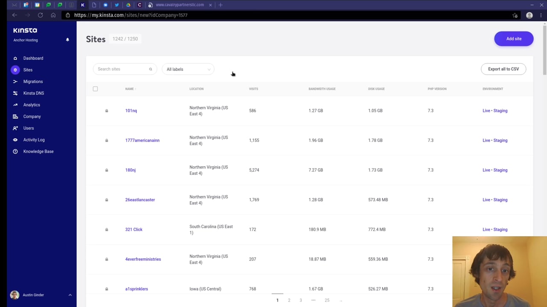Click the 1242 / 1250 sites count badge

click(x=125, y=39)
